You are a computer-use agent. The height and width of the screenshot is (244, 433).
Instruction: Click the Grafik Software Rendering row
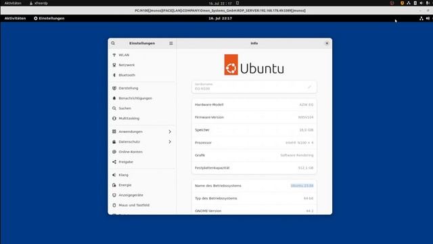pyautogui.click(x=254, y=155)
